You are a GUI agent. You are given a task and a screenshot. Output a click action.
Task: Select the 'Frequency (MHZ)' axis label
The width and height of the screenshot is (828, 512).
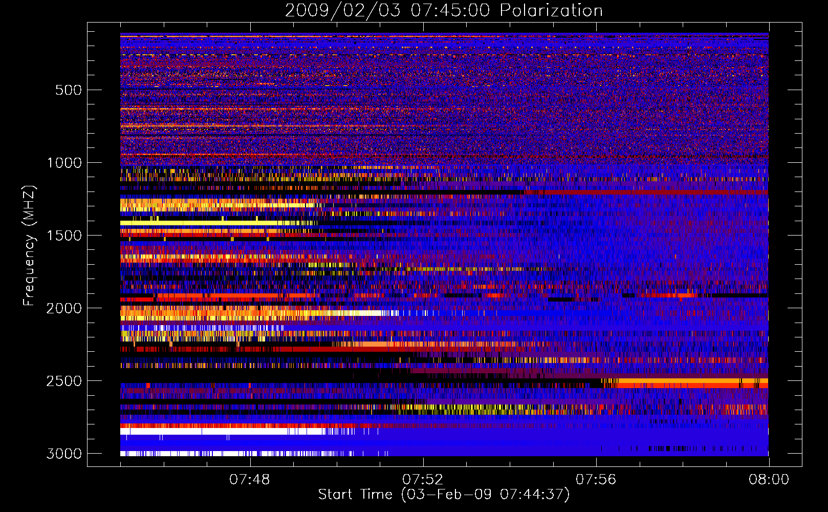(x=29, y=246)
